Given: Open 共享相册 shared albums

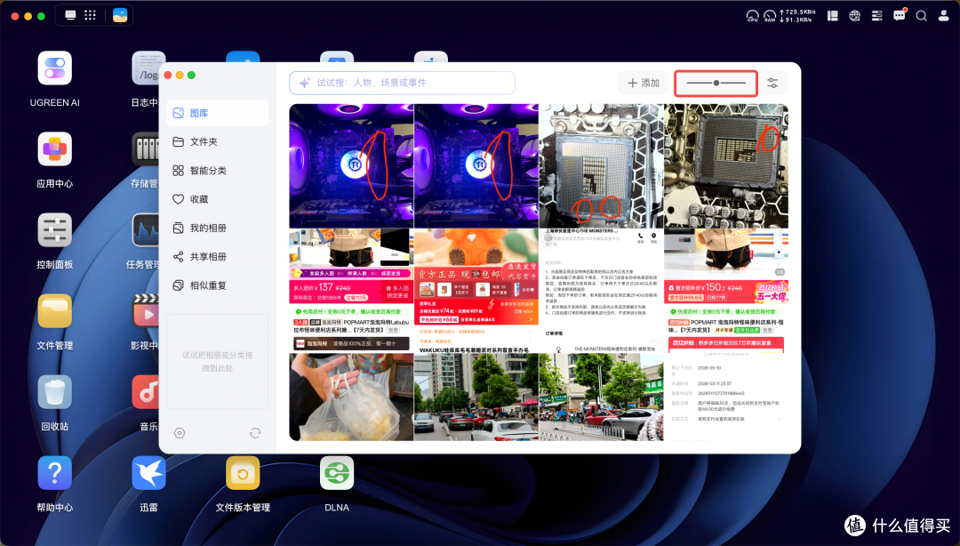Looking at the screenshot, I should pos(218,257).
